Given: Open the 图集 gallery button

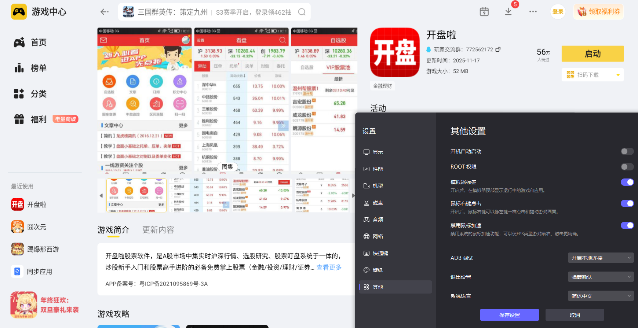Looking at the screenshot, I should pos(227,167).
